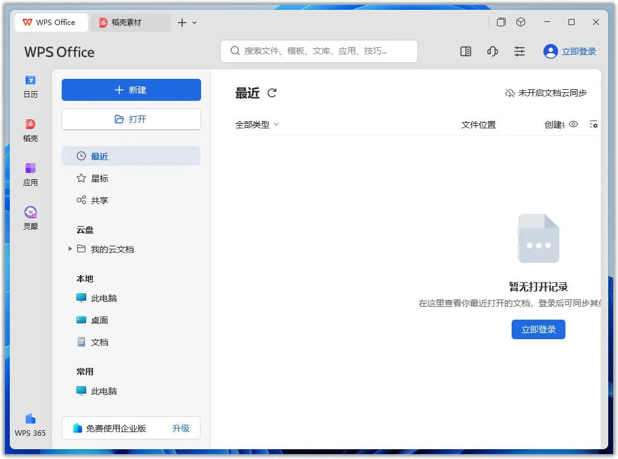Viewport: 618px width, 459px height.
Task: Open the window multitask icon in title bar
Action: 501,22
